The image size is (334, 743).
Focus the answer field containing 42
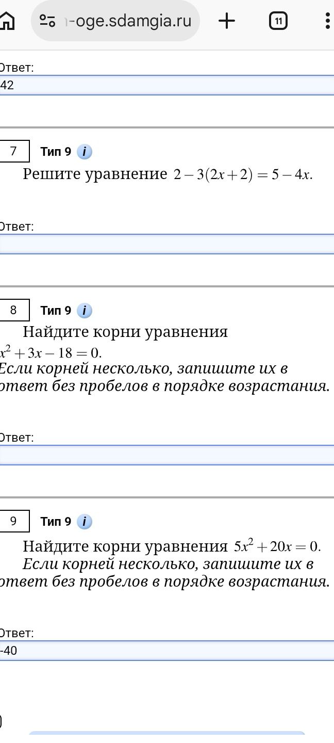[x=167, y=85]
